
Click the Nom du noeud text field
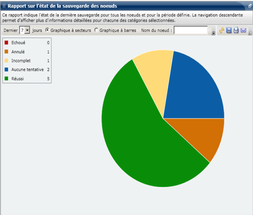[191, 30]
